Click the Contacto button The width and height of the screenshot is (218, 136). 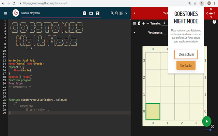[186, 65]
